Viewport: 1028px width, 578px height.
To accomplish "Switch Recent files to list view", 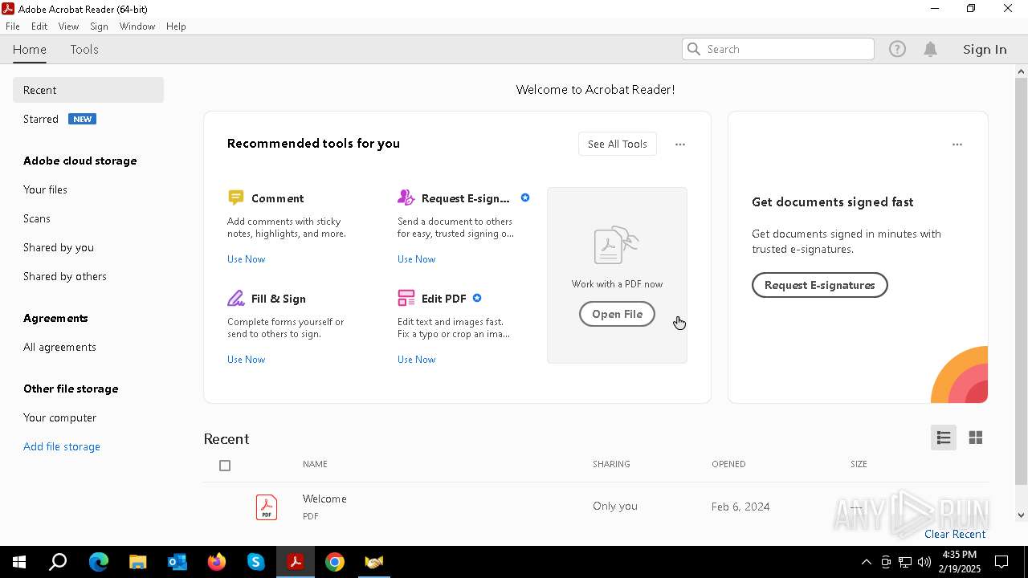I will pos(944,438).
